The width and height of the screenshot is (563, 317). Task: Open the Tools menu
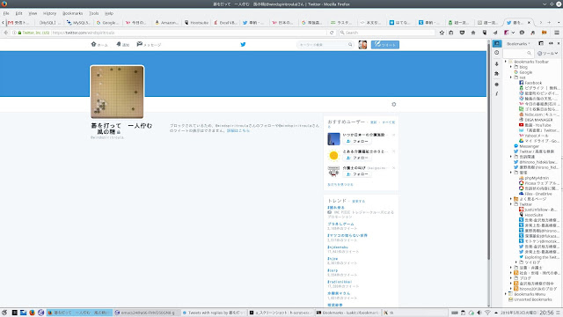tap(94, 13)
